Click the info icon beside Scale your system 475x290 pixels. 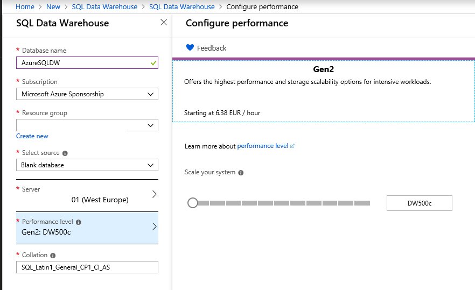click(x=241, y=173)
